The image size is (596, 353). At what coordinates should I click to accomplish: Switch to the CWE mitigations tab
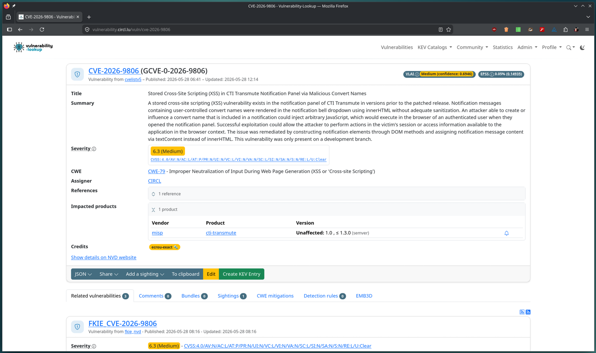pyautogui.click(x=275, y=296)
